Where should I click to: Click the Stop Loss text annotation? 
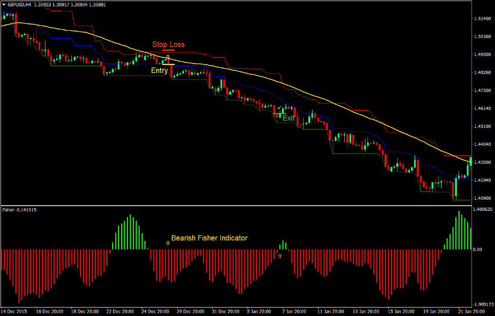(x=168, y=44)
